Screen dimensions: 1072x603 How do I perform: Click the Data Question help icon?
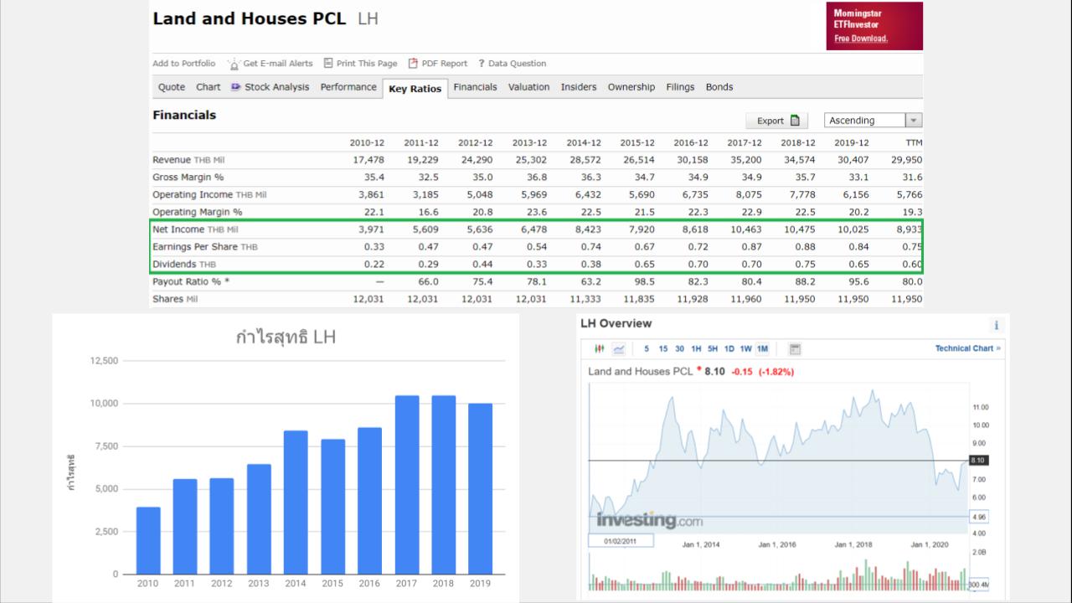click(482, 64)
